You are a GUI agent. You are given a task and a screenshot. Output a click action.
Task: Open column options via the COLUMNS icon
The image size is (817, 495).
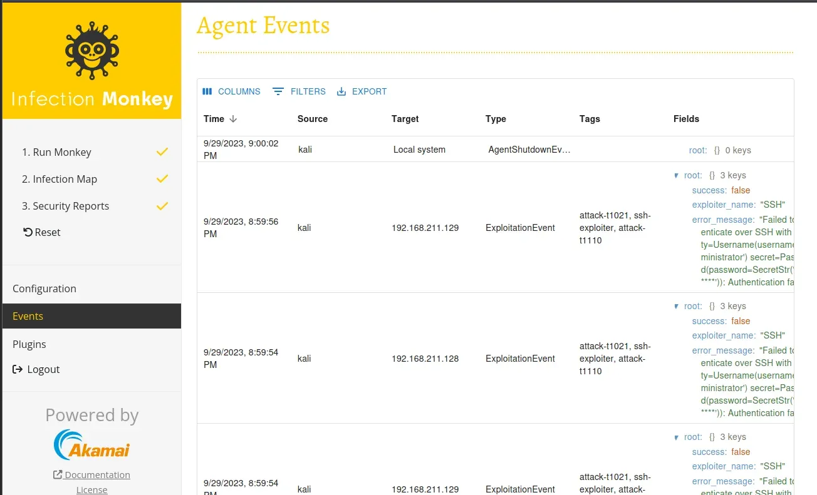(207, 91)
